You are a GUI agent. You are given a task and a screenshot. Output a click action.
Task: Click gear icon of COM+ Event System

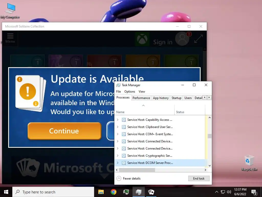pos(124,134)
